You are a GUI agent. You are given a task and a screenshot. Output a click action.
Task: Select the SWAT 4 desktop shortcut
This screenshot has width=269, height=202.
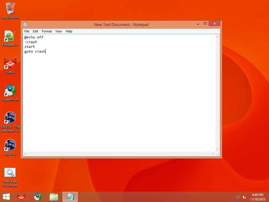[x=10, y=148]
